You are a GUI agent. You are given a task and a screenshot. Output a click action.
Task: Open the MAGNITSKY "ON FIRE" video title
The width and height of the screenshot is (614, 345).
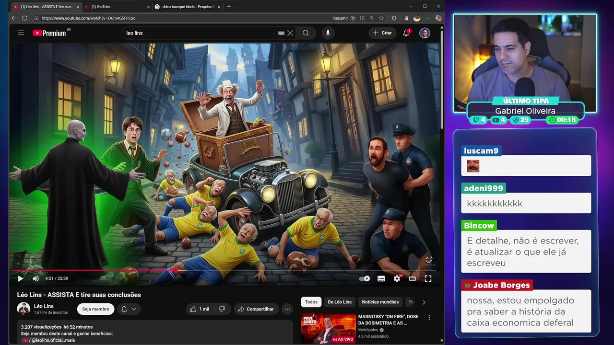(x=389, y=320)
